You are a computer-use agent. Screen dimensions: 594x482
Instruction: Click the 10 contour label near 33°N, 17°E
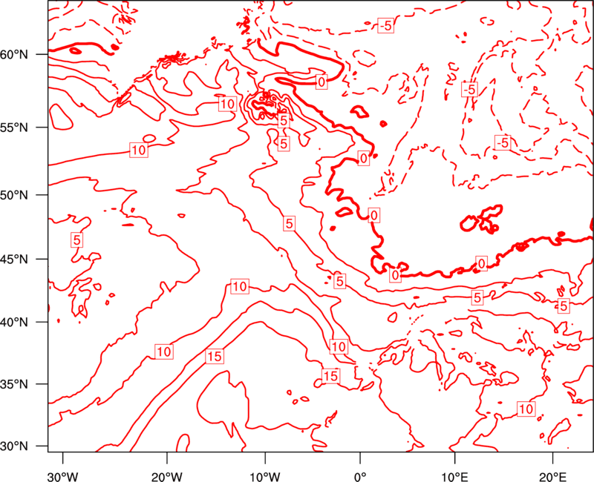[526, 409]
